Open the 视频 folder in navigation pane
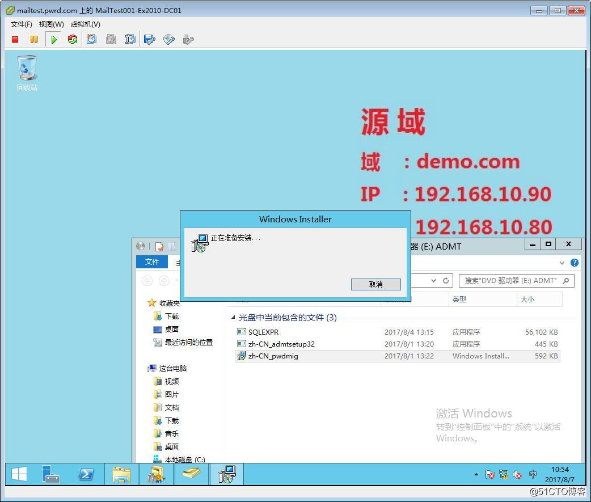Viewport: 591px width, 502px height. 166,381
